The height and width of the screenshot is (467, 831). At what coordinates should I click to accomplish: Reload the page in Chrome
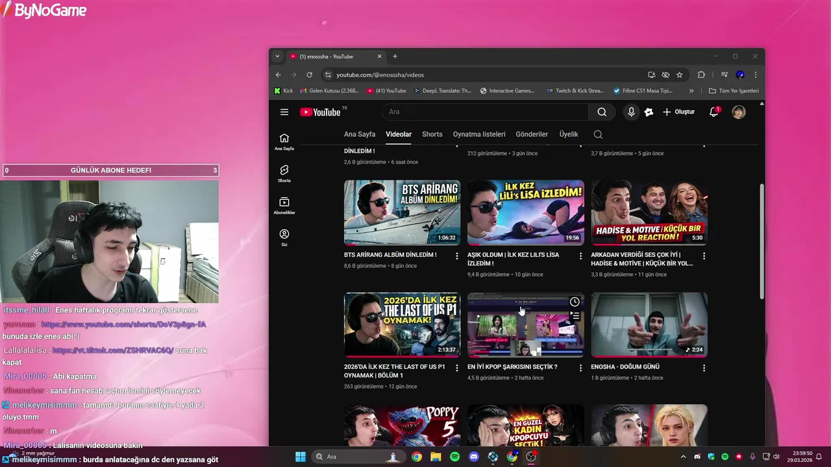[x=310, y=75]
